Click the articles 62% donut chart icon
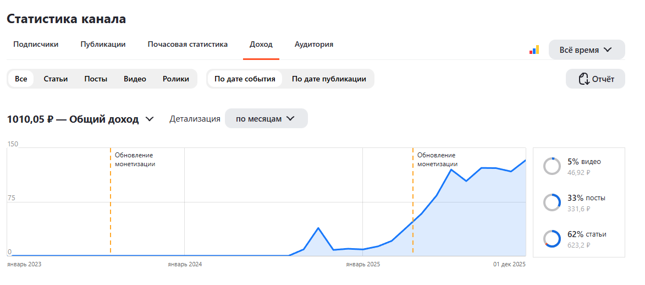Viewport: 645px width, 285px height. 552,238
